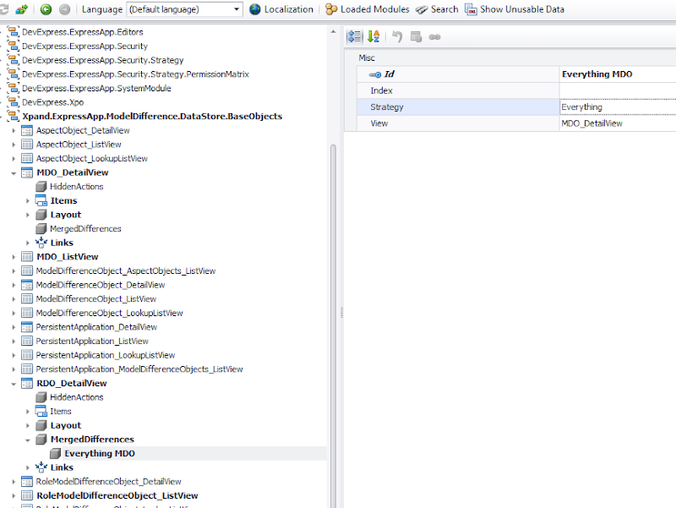Expand the AspectObject_DetailView node
The height and width of the screenshot is (508, 676).
(14, 131)
